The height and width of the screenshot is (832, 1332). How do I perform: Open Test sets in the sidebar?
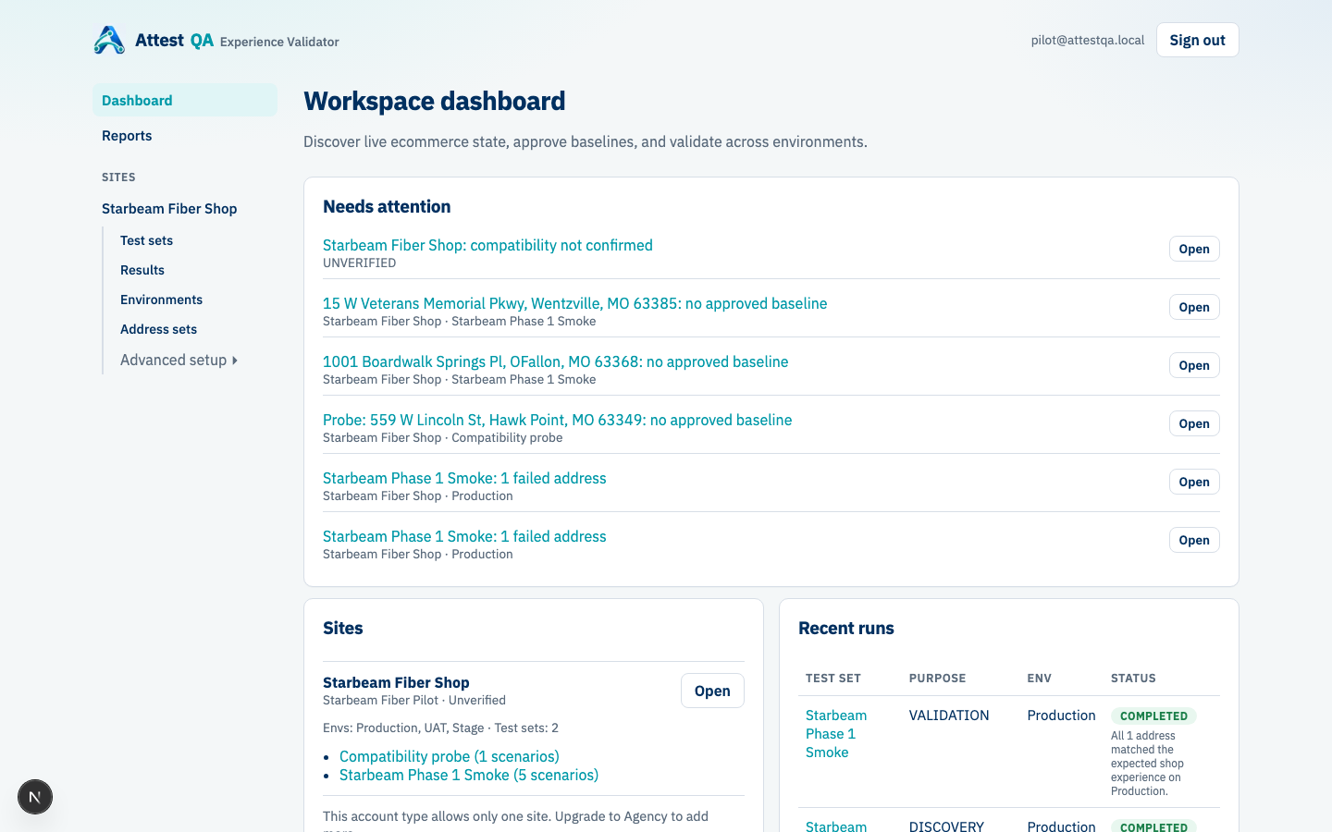pos(146,240)
